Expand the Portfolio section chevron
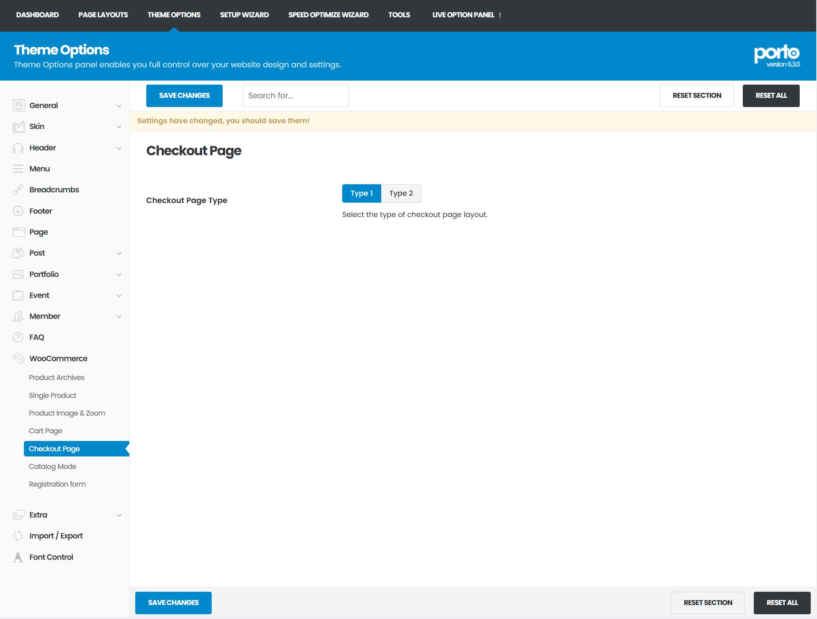Viewport: 817px width, 619px height. [x=119, y=275]
